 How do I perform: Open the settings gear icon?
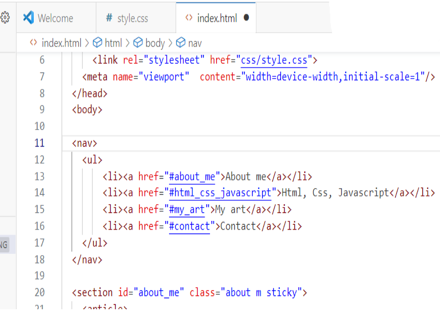pos(5,18)
